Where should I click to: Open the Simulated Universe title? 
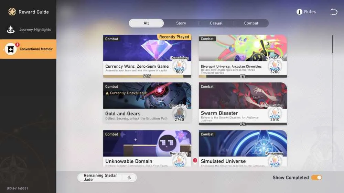223,161
